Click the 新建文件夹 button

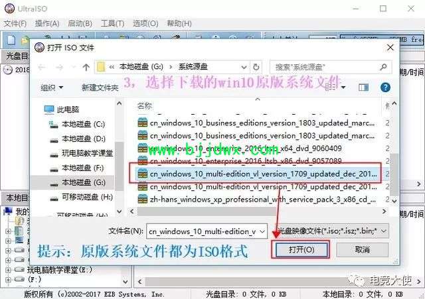click(x=100, y=88)
